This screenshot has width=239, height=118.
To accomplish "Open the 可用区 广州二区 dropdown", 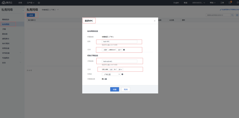I will (x=111, y=74).
